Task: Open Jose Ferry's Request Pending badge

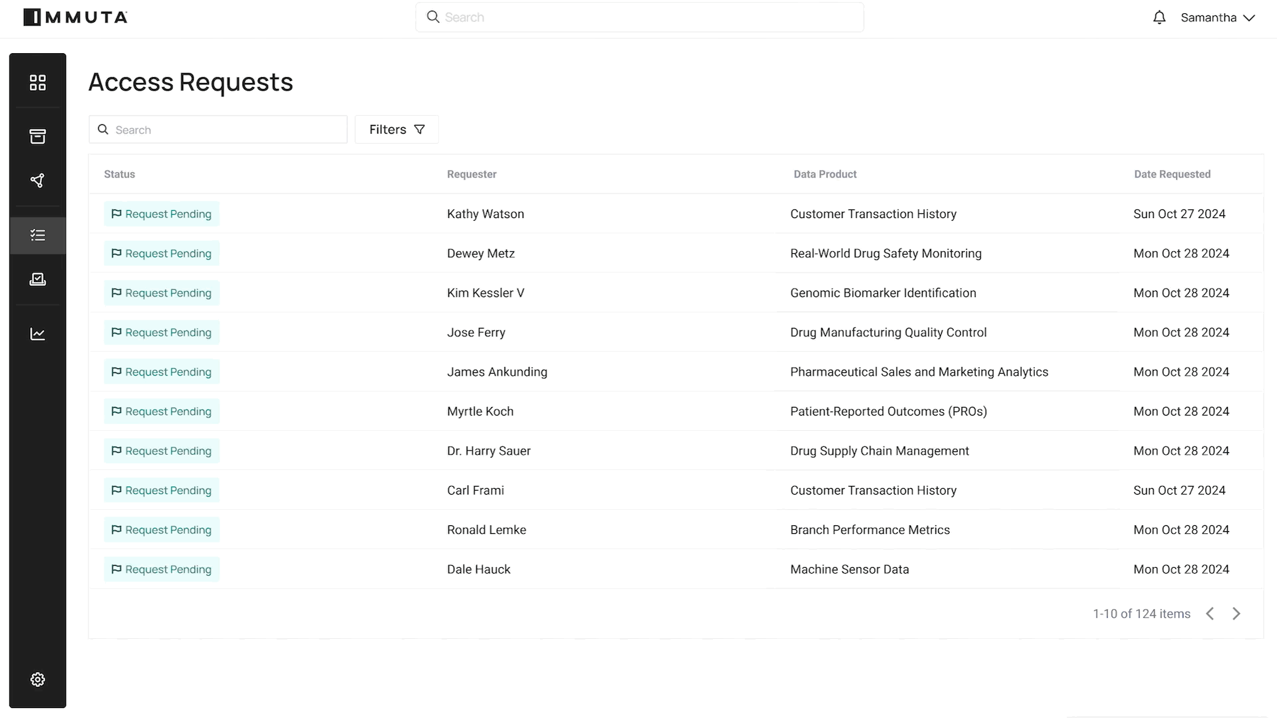Action: 162,332
